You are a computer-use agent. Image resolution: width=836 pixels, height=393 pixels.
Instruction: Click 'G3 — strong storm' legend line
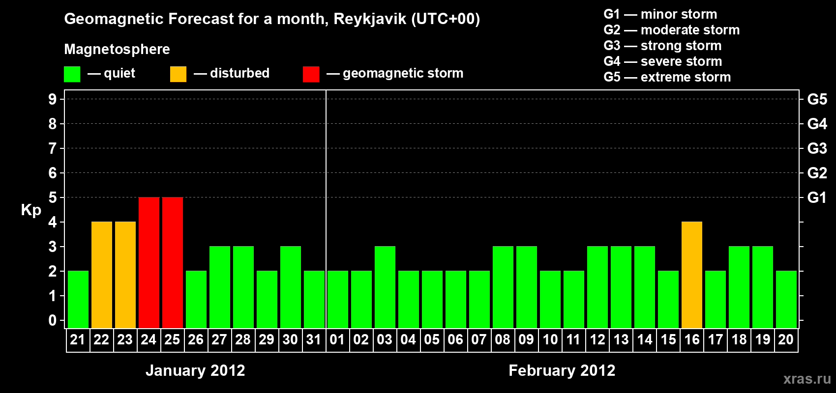coord(662,46)
